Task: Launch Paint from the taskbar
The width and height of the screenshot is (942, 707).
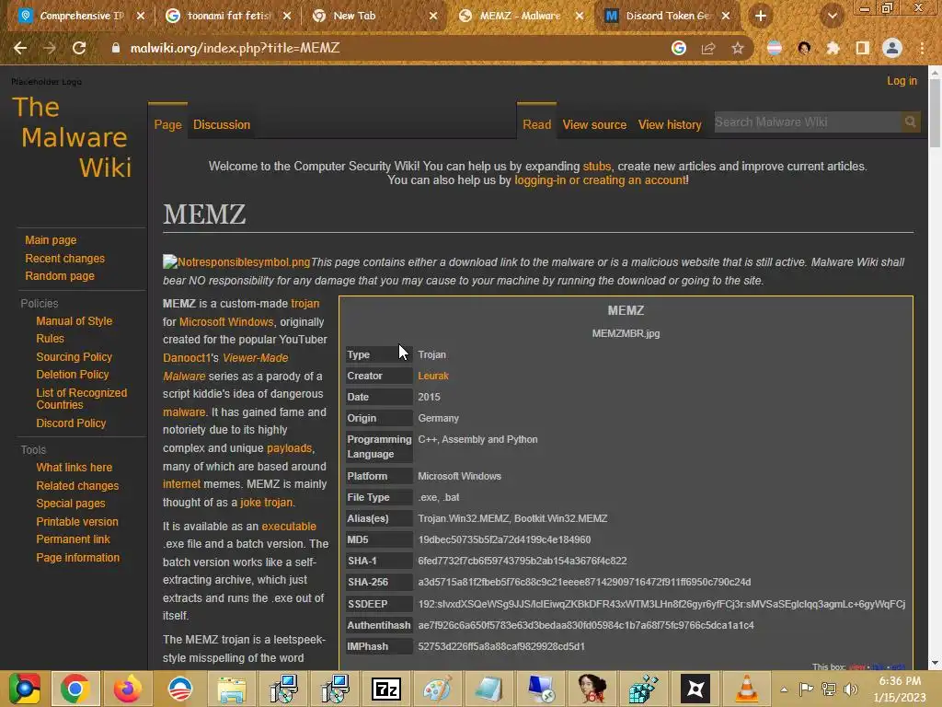Action: tap(438, 689)
